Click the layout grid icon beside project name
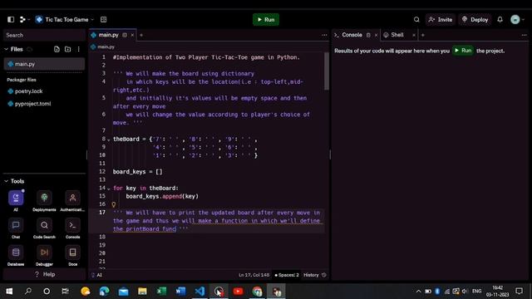This screenshot has width=532, height=299. [x=103, y=20]
